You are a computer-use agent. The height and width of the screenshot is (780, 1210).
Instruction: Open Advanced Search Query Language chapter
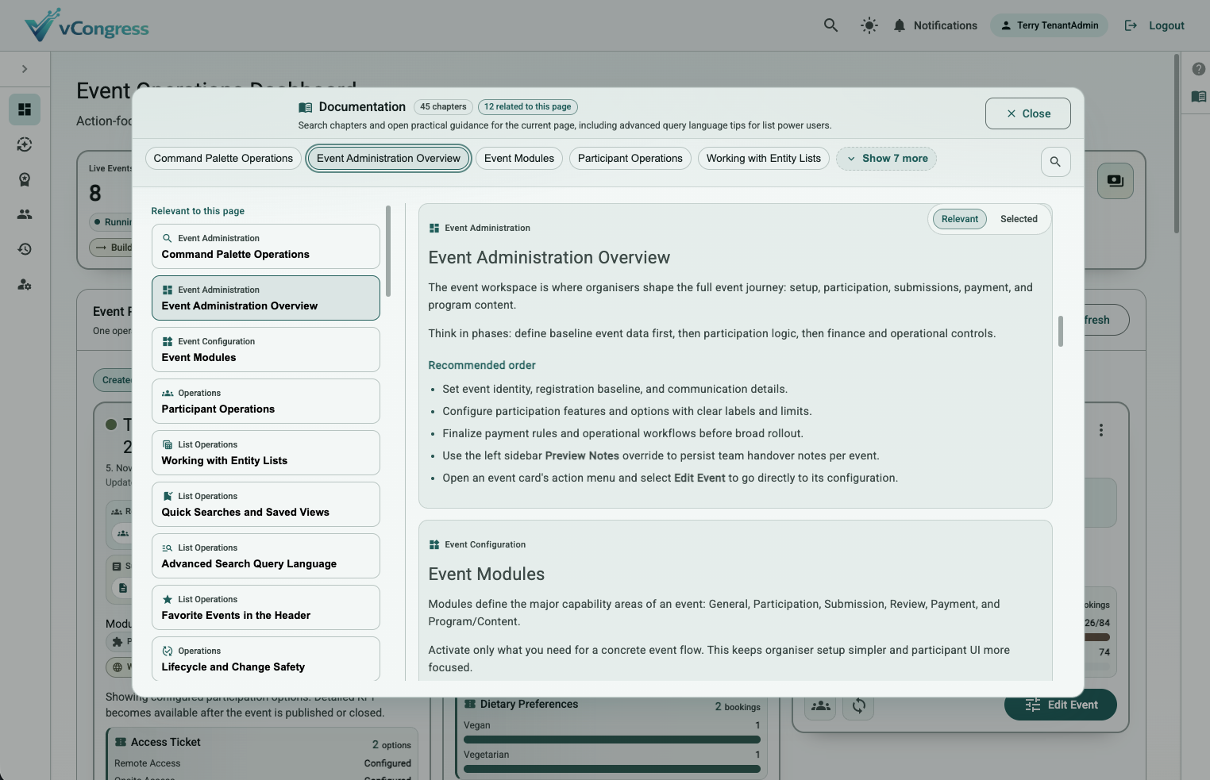click(265, 556)
